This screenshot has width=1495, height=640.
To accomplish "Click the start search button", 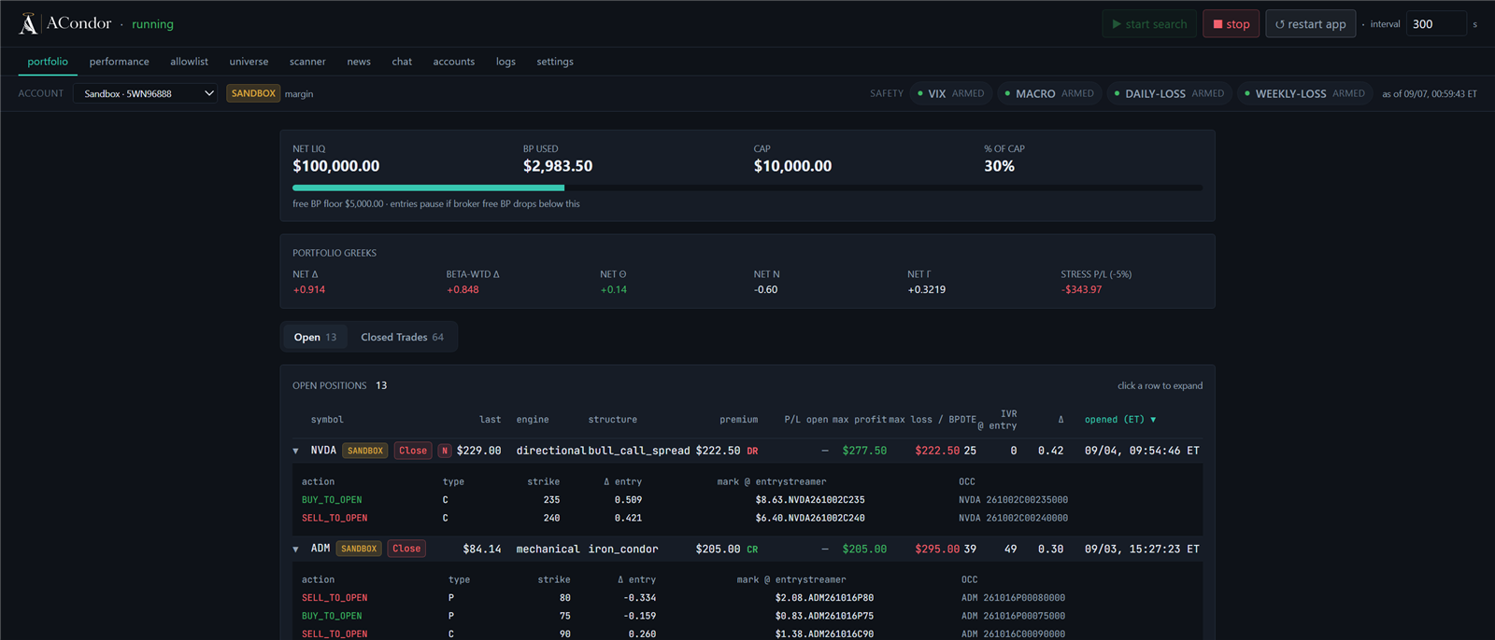I will [x=1148, y=24].
